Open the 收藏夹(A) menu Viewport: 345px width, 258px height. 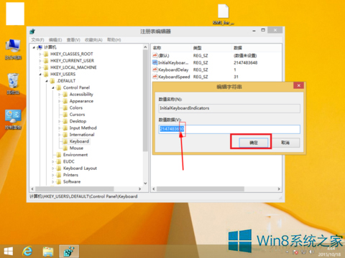[x=93, y=39]
